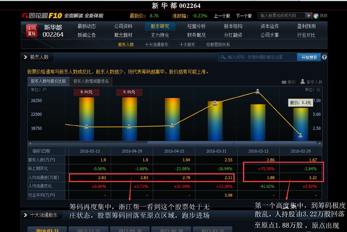Toggle 股价 legend in chart
Image resolution: width=347 pixels, height=232 pixels.
[x=288, y=82]
